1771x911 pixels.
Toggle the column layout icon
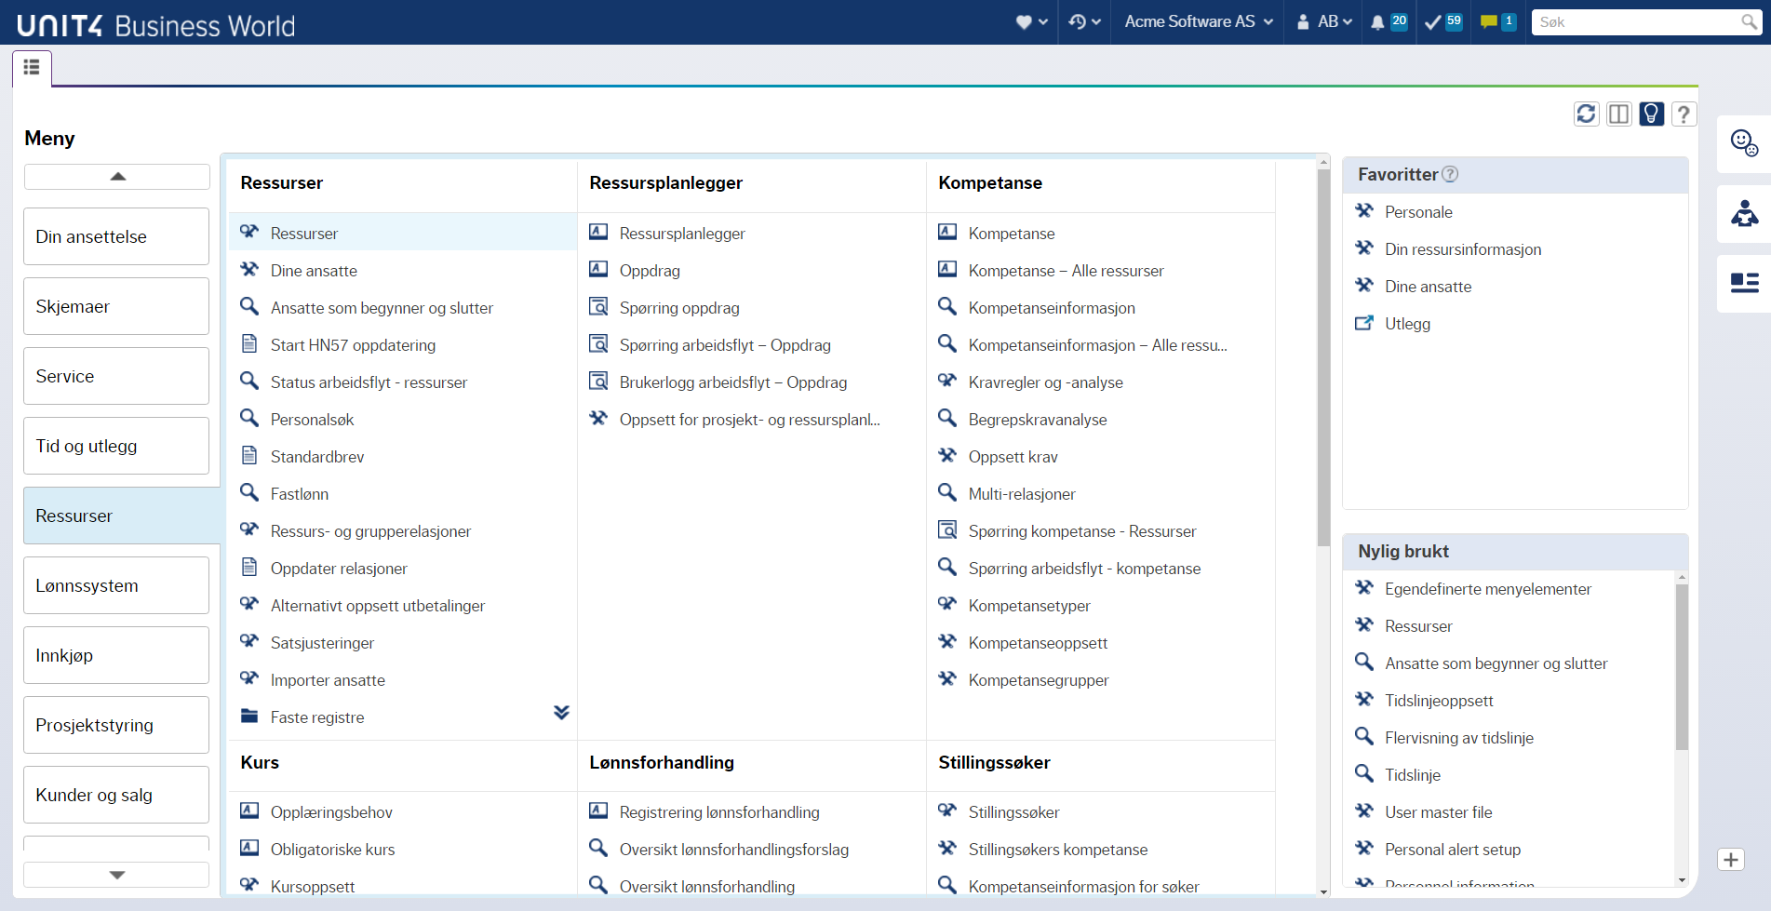[x=1619, y=114]
